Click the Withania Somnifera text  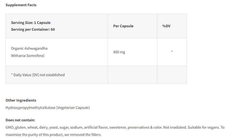point(28,55)
